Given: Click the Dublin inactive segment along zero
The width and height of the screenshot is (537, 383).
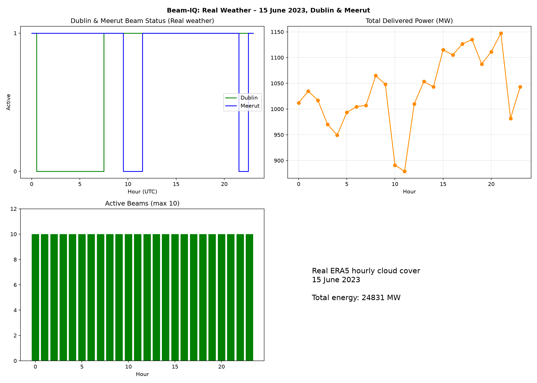Looking at the screenshot, I should [x=70, y=171].
